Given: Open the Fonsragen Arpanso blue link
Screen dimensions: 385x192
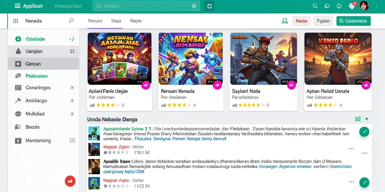Looking at the screenshot, I should (x=285, y=166).
